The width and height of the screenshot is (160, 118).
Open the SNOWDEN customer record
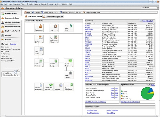88,81
